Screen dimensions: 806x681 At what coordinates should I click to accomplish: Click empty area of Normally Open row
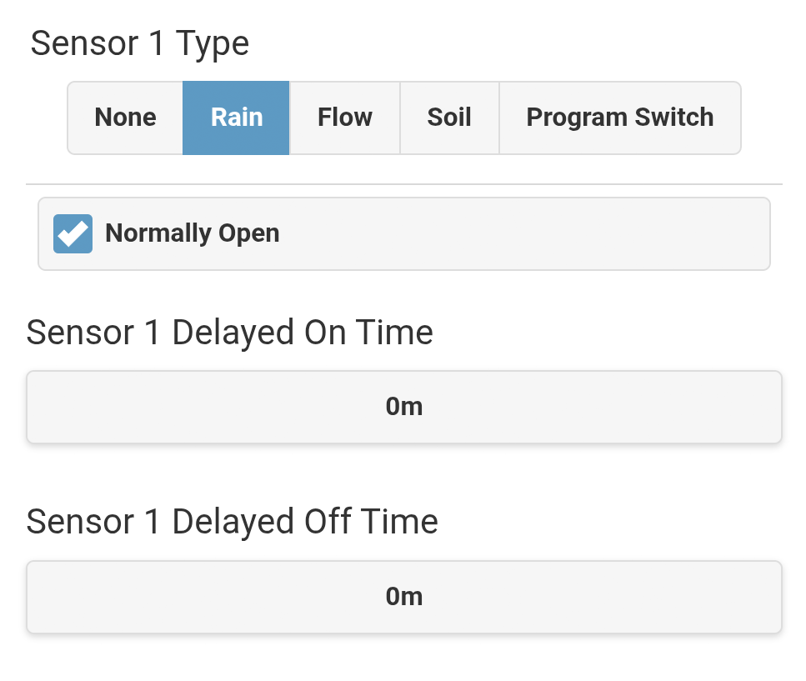[524, 234]
